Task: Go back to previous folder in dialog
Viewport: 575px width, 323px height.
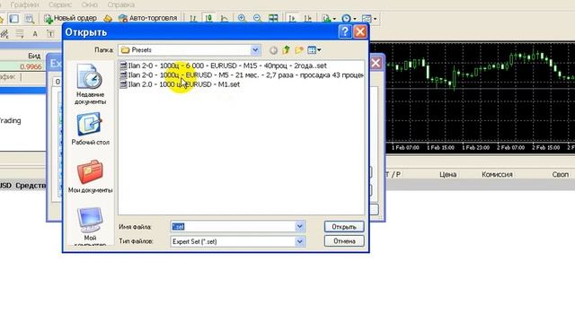Action: click(273, 50)
